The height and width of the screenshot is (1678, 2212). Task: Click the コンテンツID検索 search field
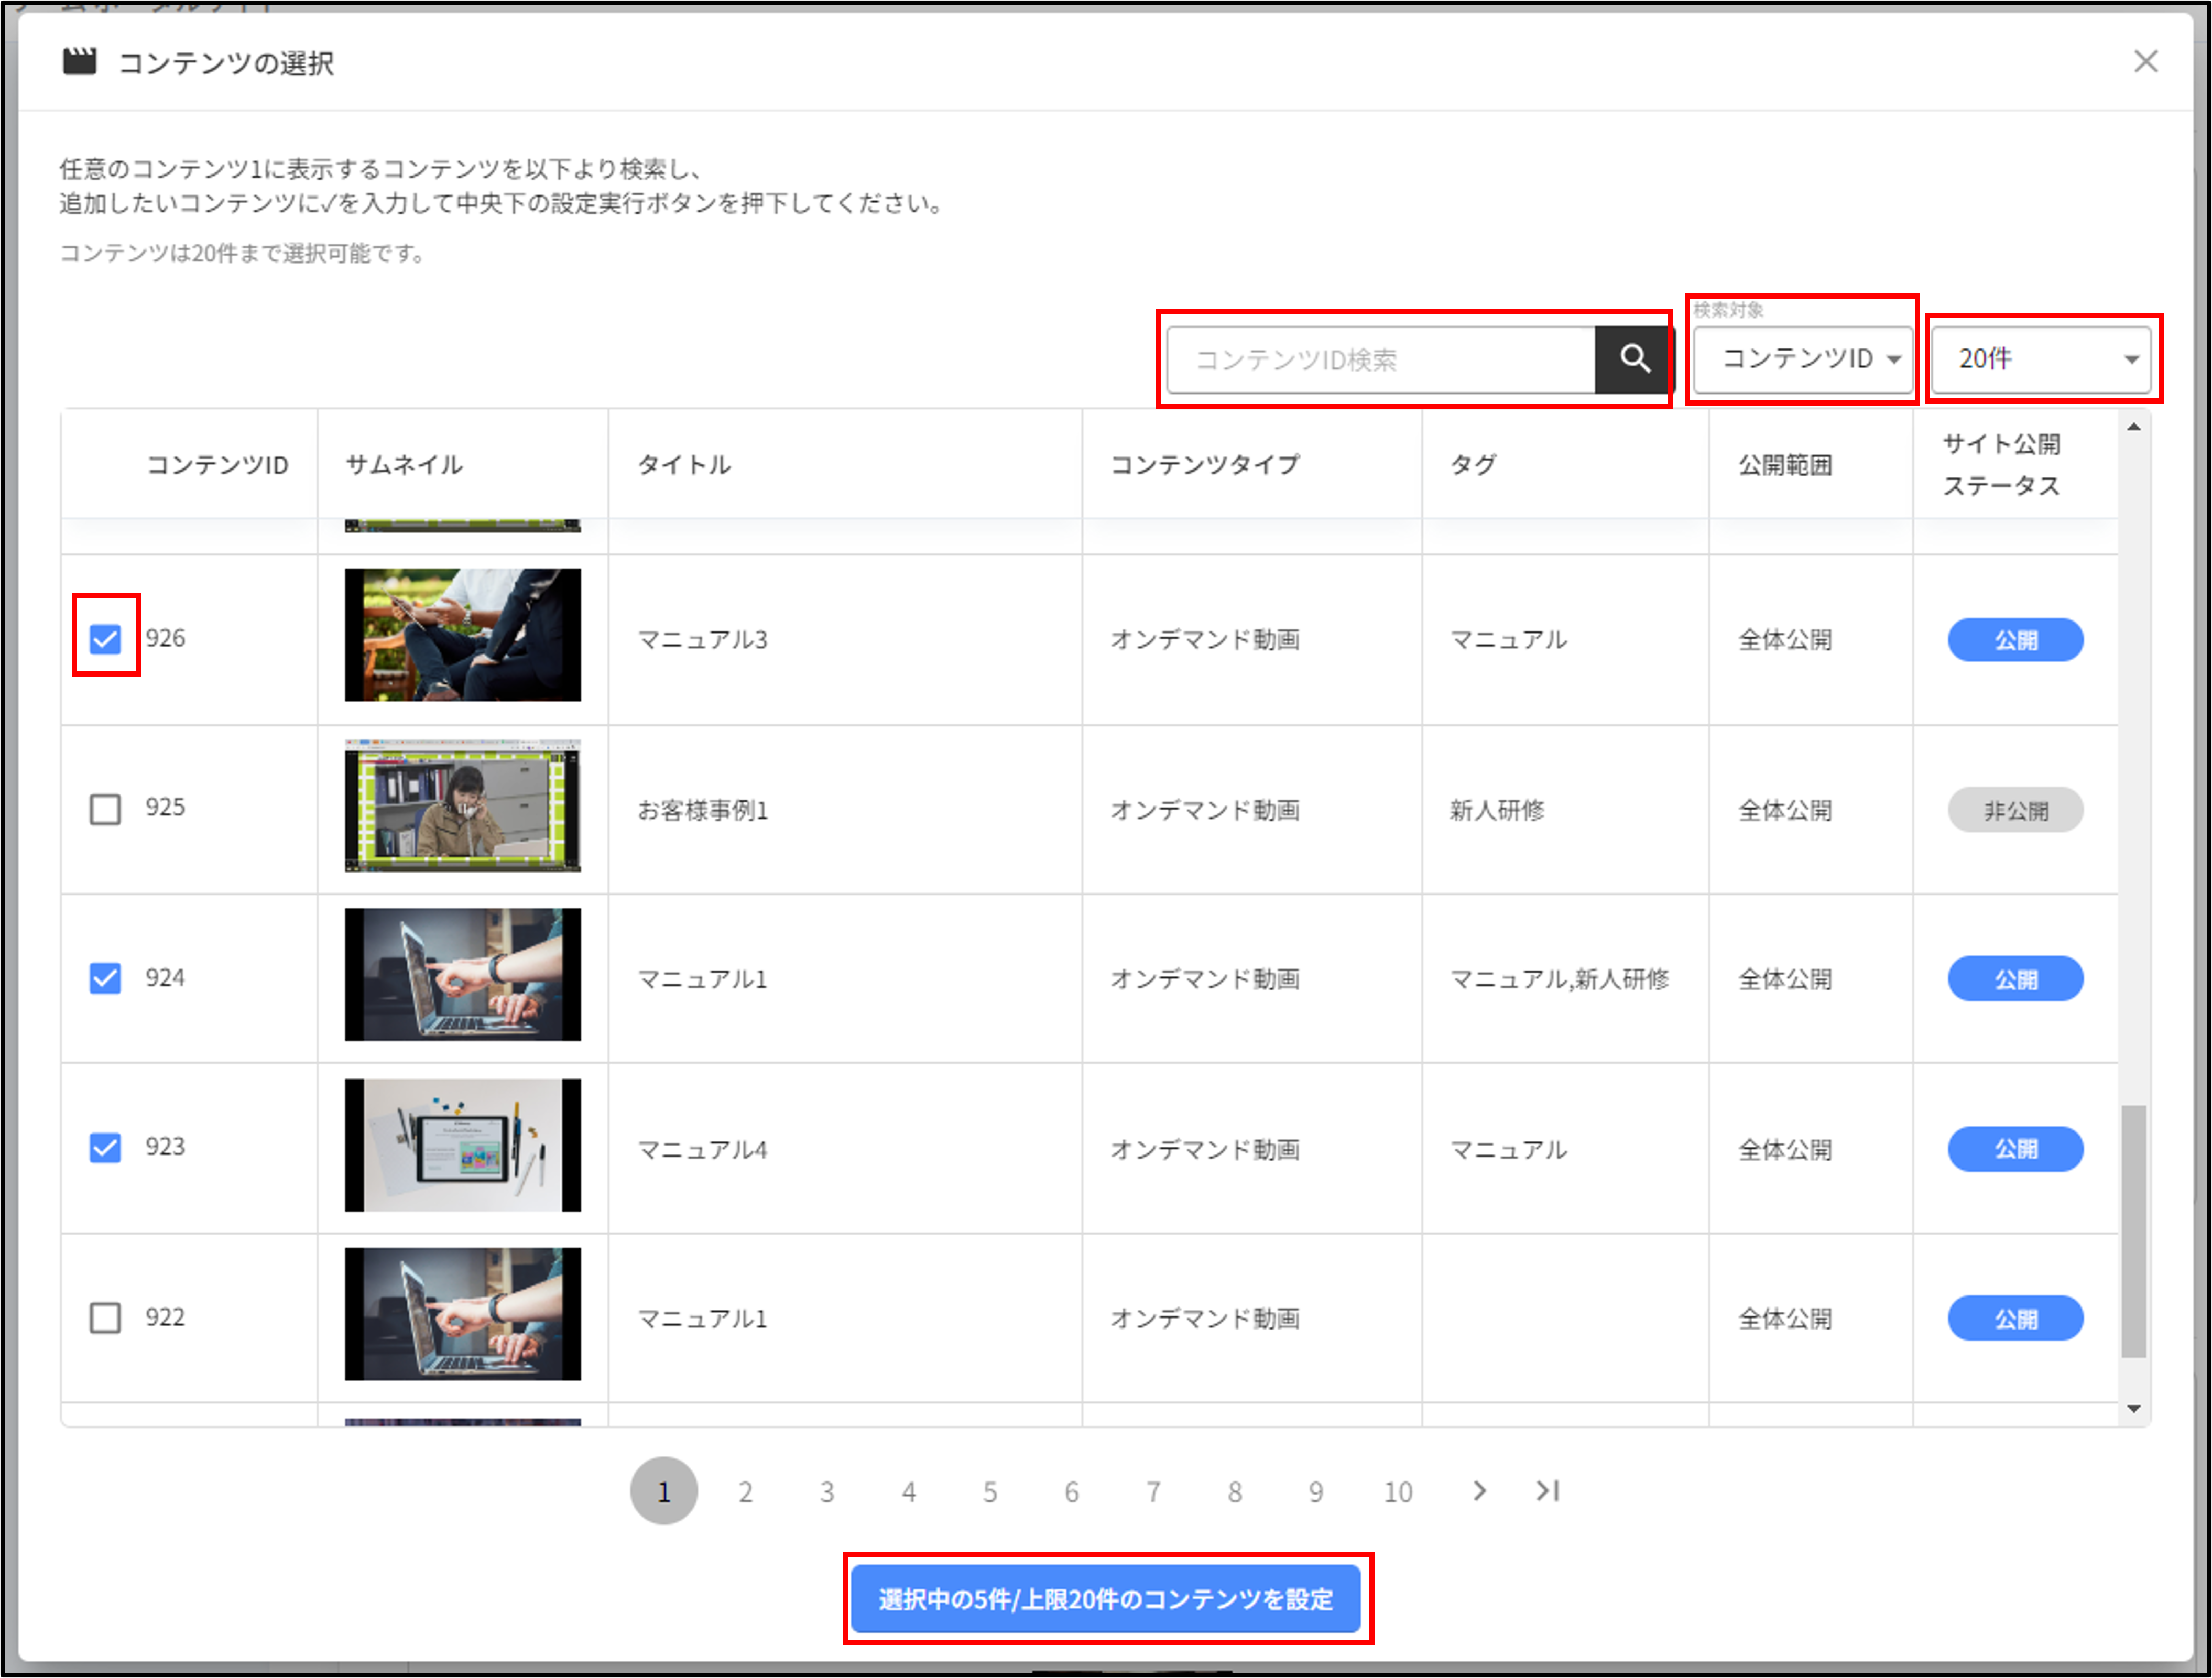click(1380, 359)
